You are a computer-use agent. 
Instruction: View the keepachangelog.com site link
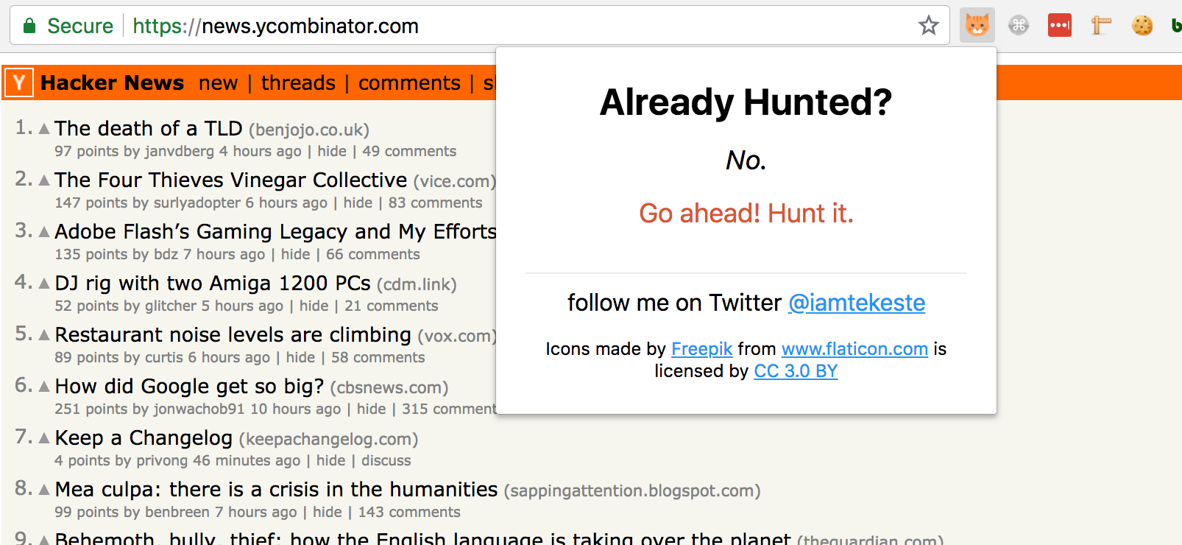click(x=328, y=440)
